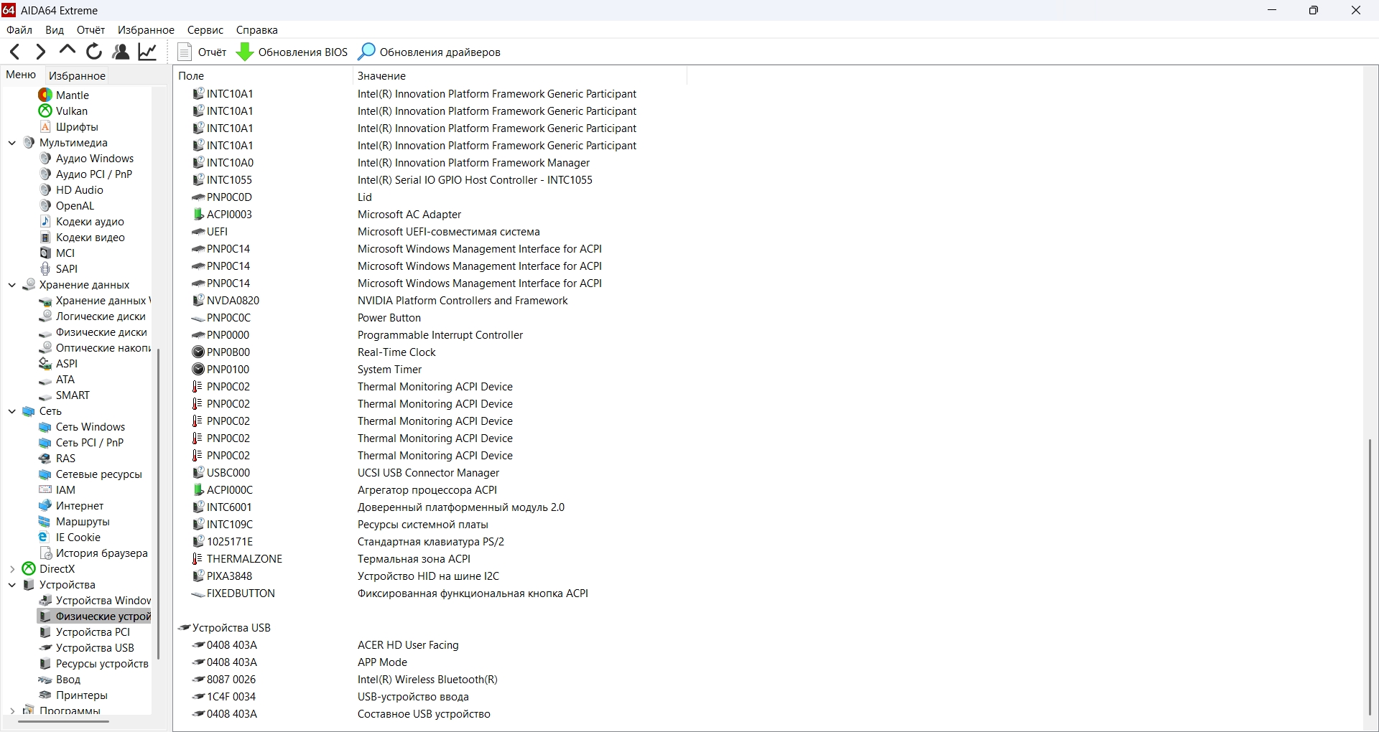Collapse the Сеть tree node
This screenshot has width=1379, height=732.
(x=11, y=411)
